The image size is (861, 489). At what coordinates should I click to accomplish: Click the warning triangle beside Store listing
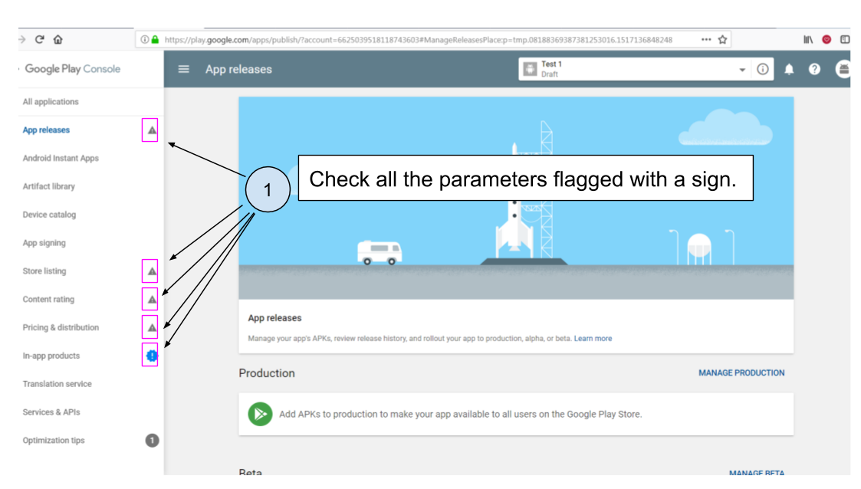152,271
